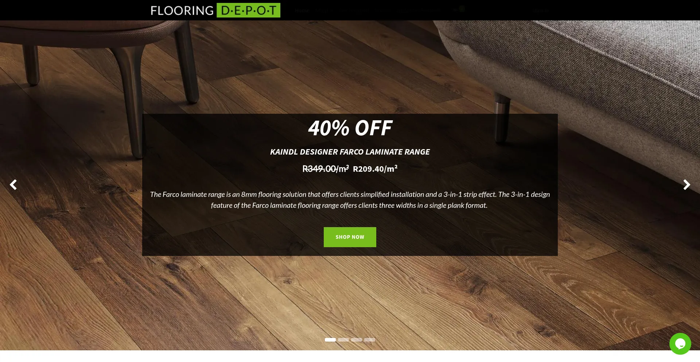Click the green Shop Now button

pos(350,237)
